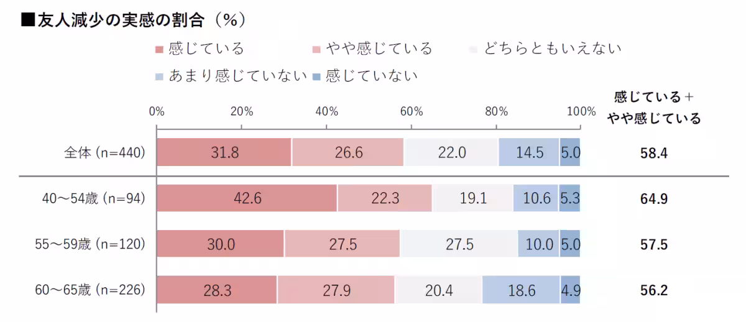Click the 22.0 neutral segment in 全体 row
This screenshot has width=746, height=322.
[x=451, y=152]
